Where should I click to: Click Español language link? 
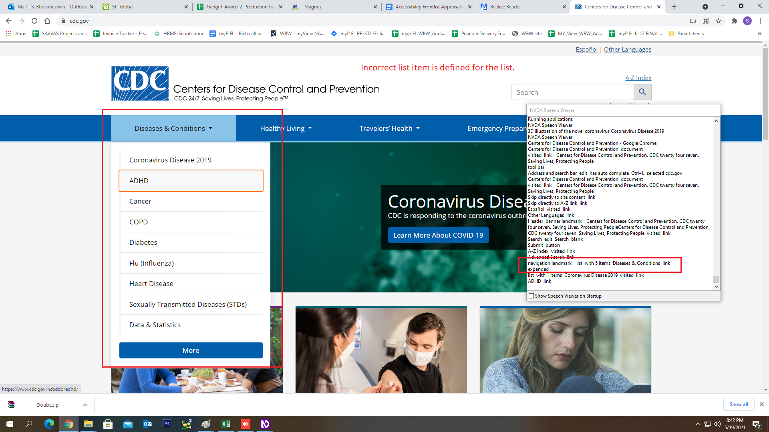(586, 49)
